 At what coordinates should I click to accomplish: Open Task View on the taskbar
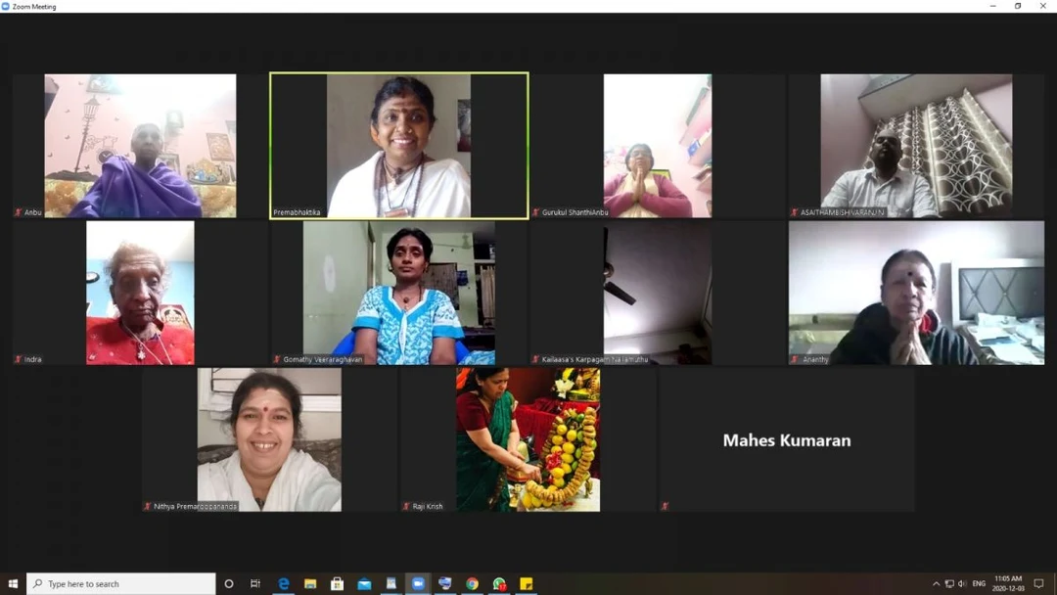pyautogui.click(x=255, y=583)
